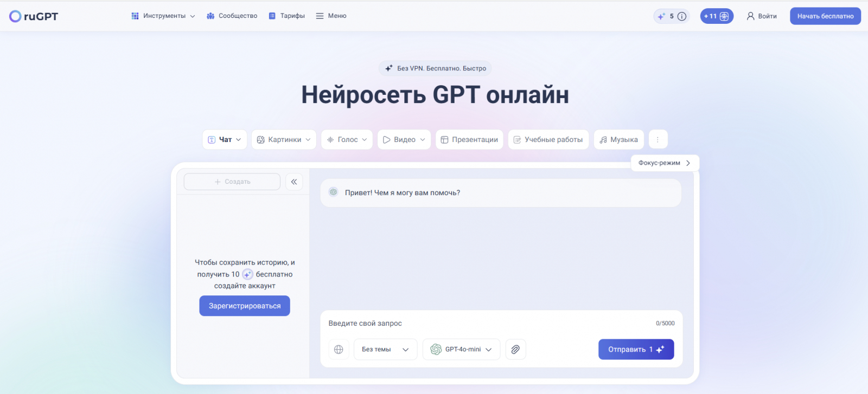
Task: Open the Тарифы page
Action: point(286,16)
